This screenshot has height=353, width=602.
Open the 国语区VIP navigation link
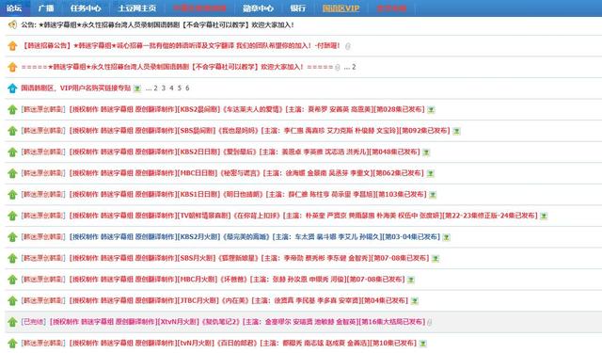pyautogui.click(x=341, y=8)
